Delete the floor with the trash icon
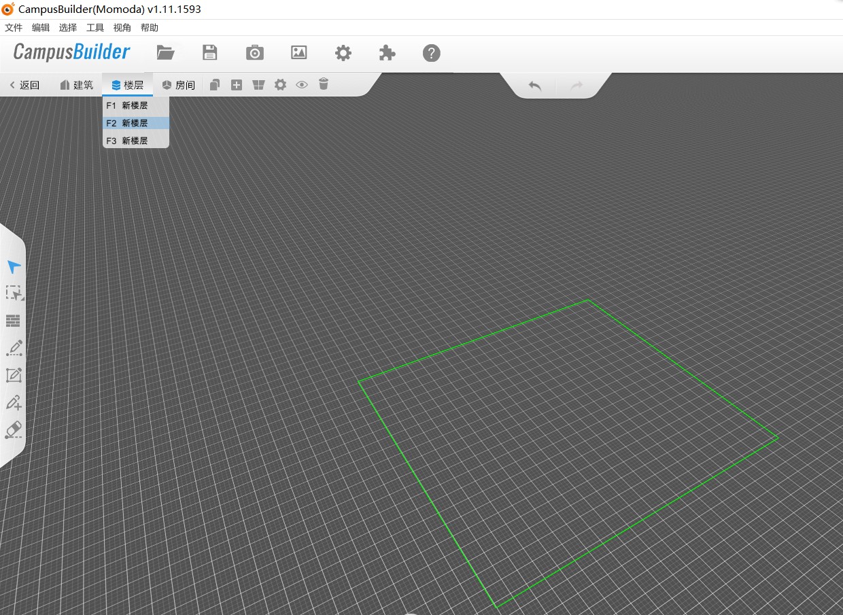Screen dimensions: 843x615 [324, 84]
